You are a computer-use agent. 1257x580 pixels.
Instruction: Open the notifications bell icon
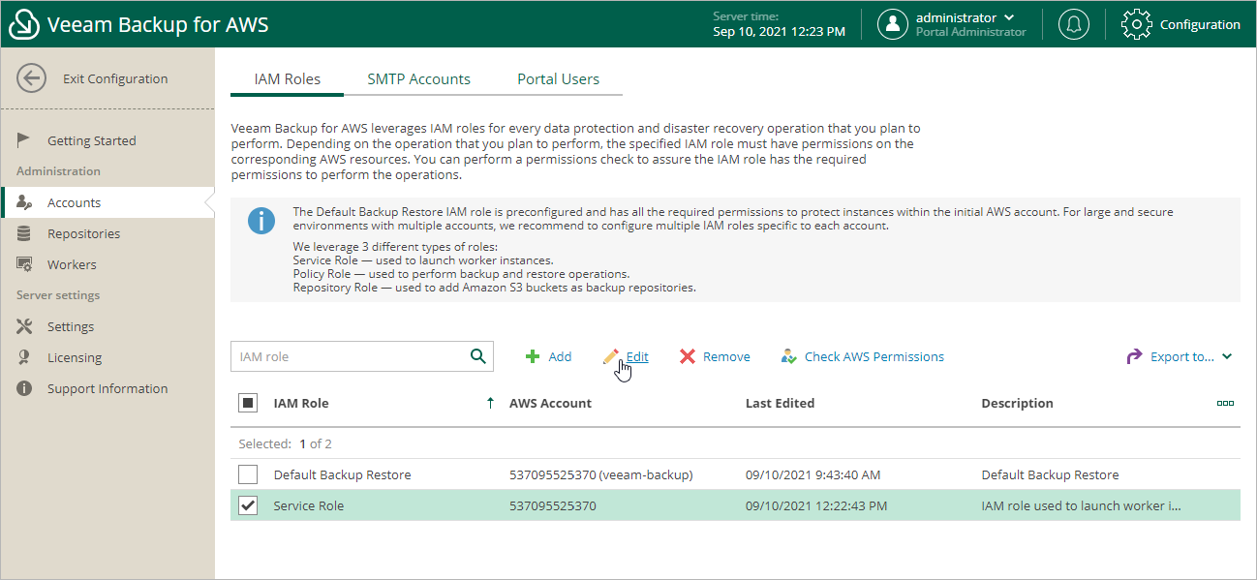tap(1073, 24)
